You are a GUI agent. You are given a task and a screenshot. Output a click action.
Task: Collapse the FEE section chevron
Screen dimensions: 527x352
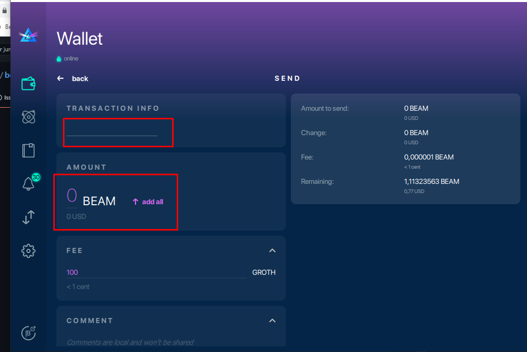(272, 250)
